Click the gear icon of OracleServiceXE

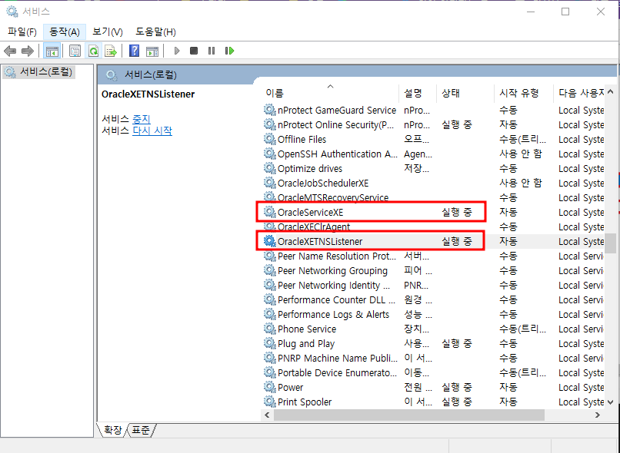(x=270, y=212)
